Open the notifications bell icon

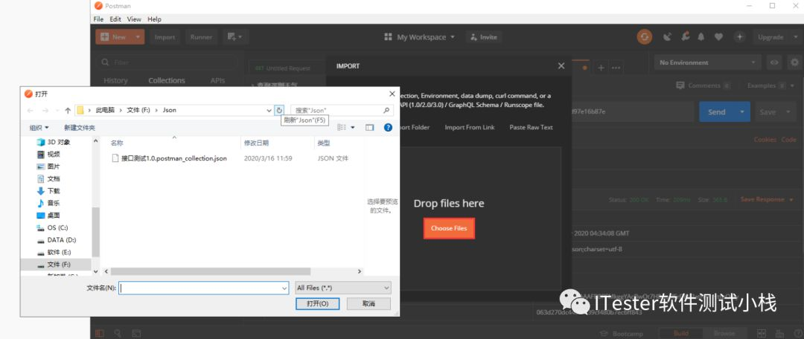click(x=701, y=37)
